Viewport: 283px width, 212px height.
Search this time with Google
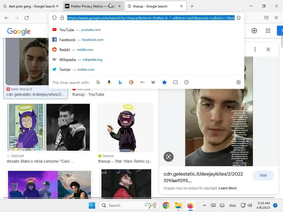pos(98,82)
